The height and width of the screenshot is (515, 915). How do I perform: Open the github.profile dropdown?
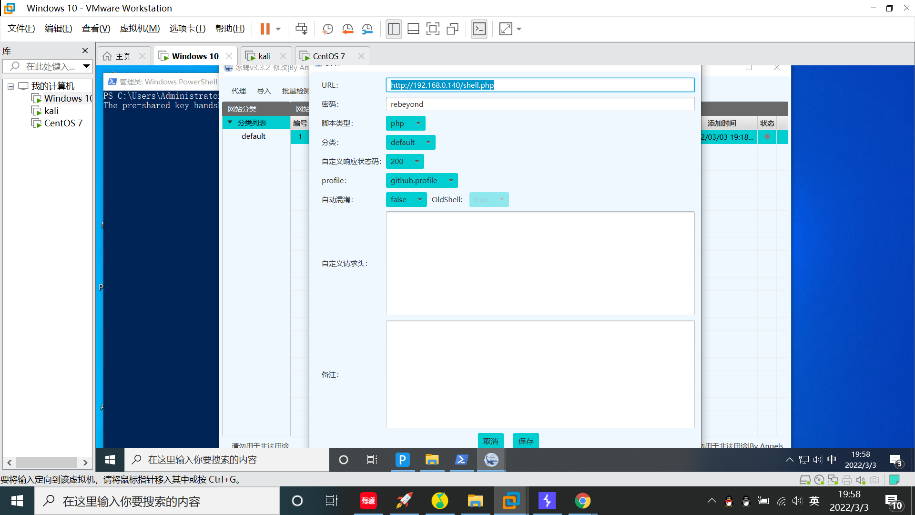(x=421, y=181)
